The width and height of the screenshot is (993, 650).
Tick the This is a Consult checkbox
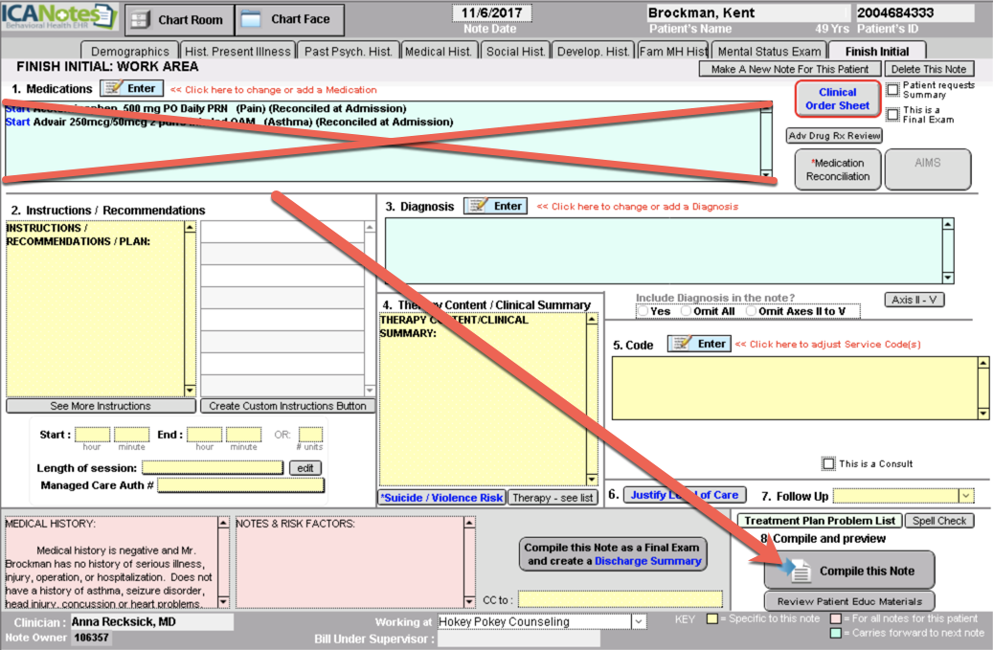pos(828,464)
